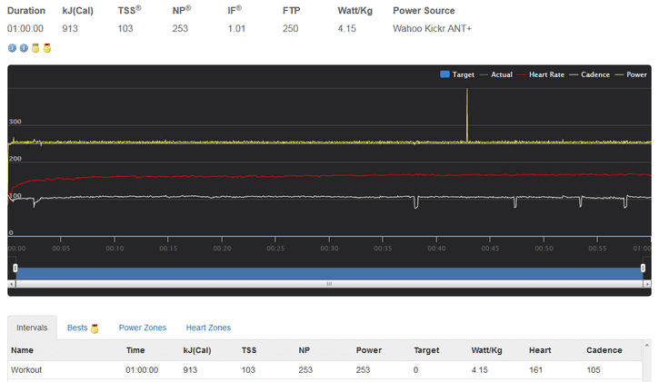Click the first blue info icon
This screenshot has width=659, height=382.
click(12, 47)
